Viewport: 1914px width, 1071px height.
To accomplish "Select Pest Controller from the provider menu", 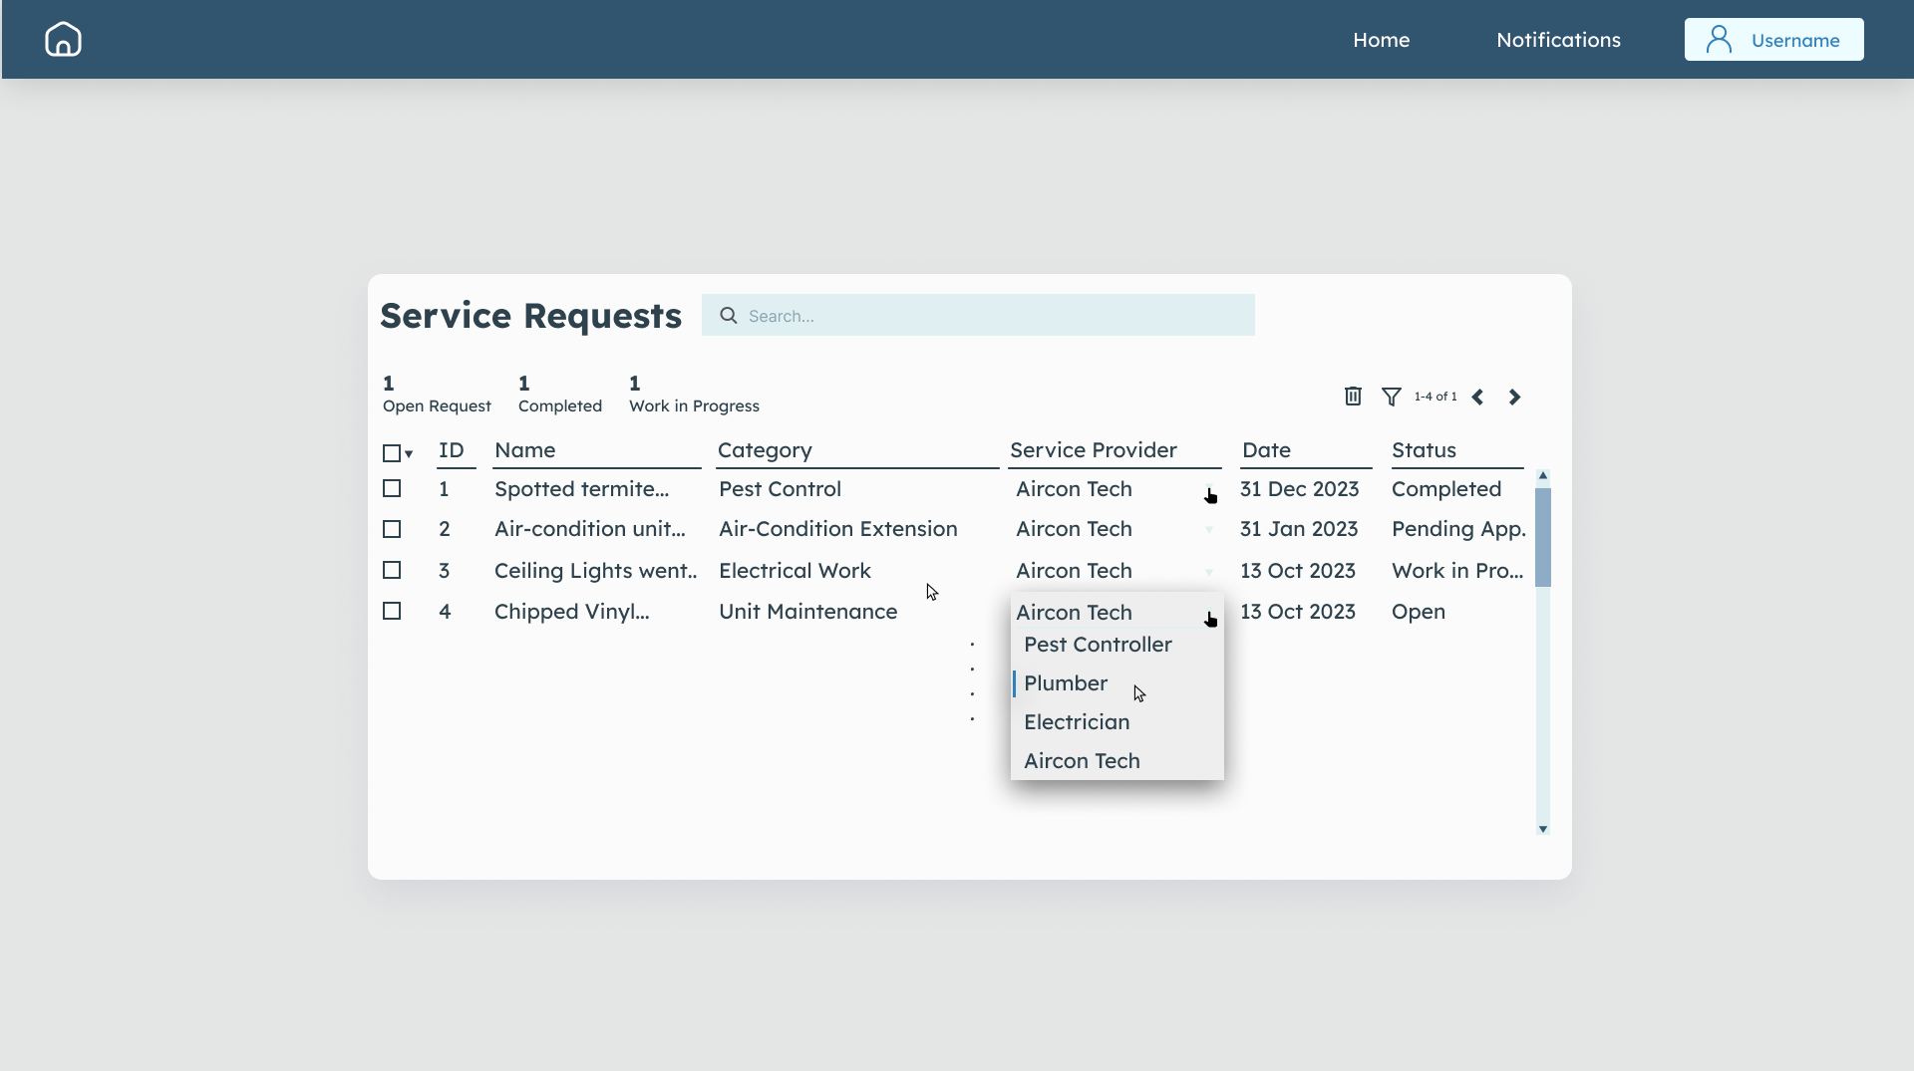I will click(1098, 645).
